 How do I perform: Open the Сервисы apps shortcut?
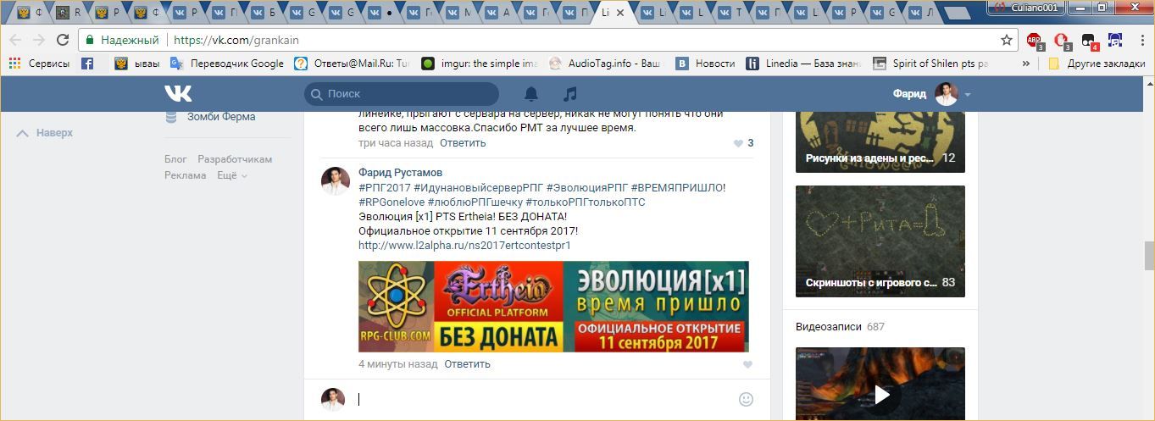pyautogui.click(x=39, y=64)
